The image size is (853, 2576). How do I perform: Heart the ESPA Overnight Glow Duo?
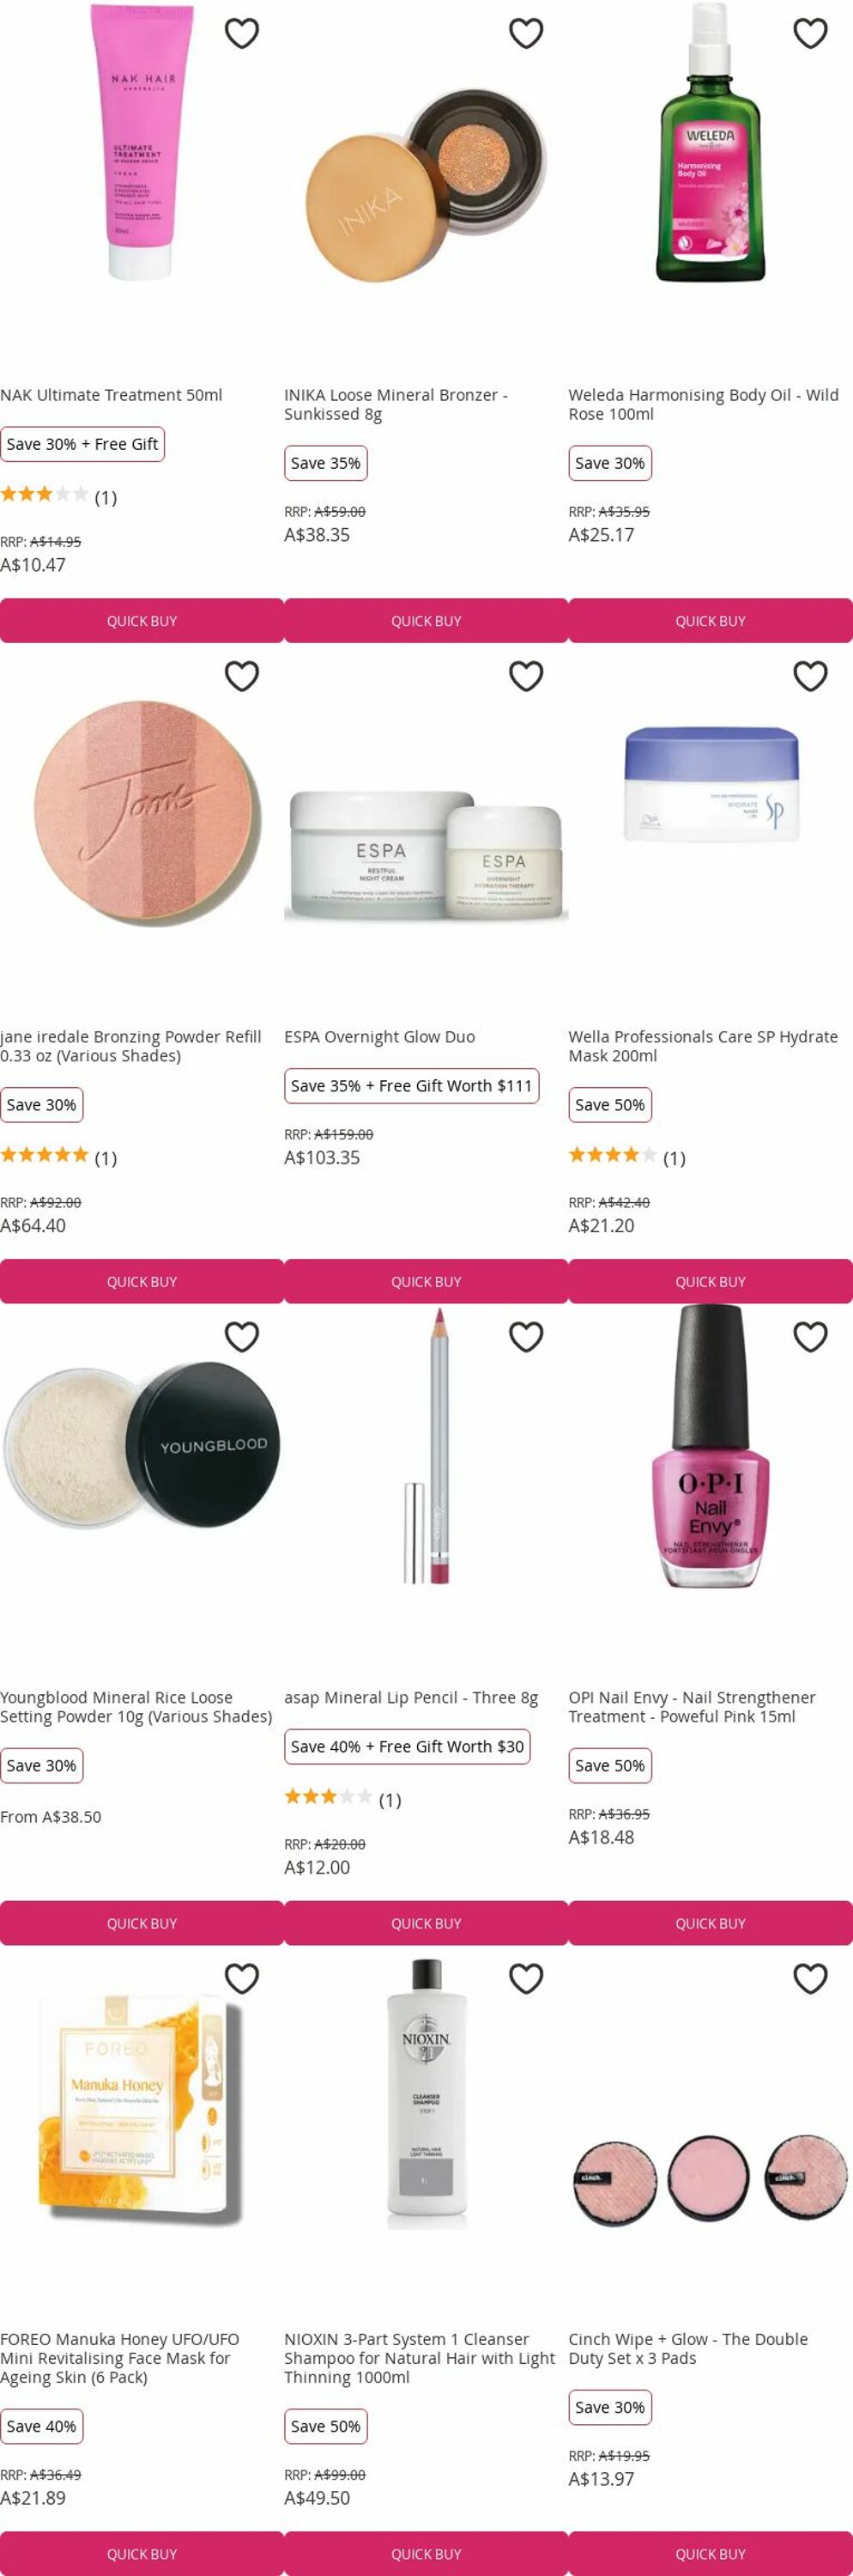pos(526,676)
